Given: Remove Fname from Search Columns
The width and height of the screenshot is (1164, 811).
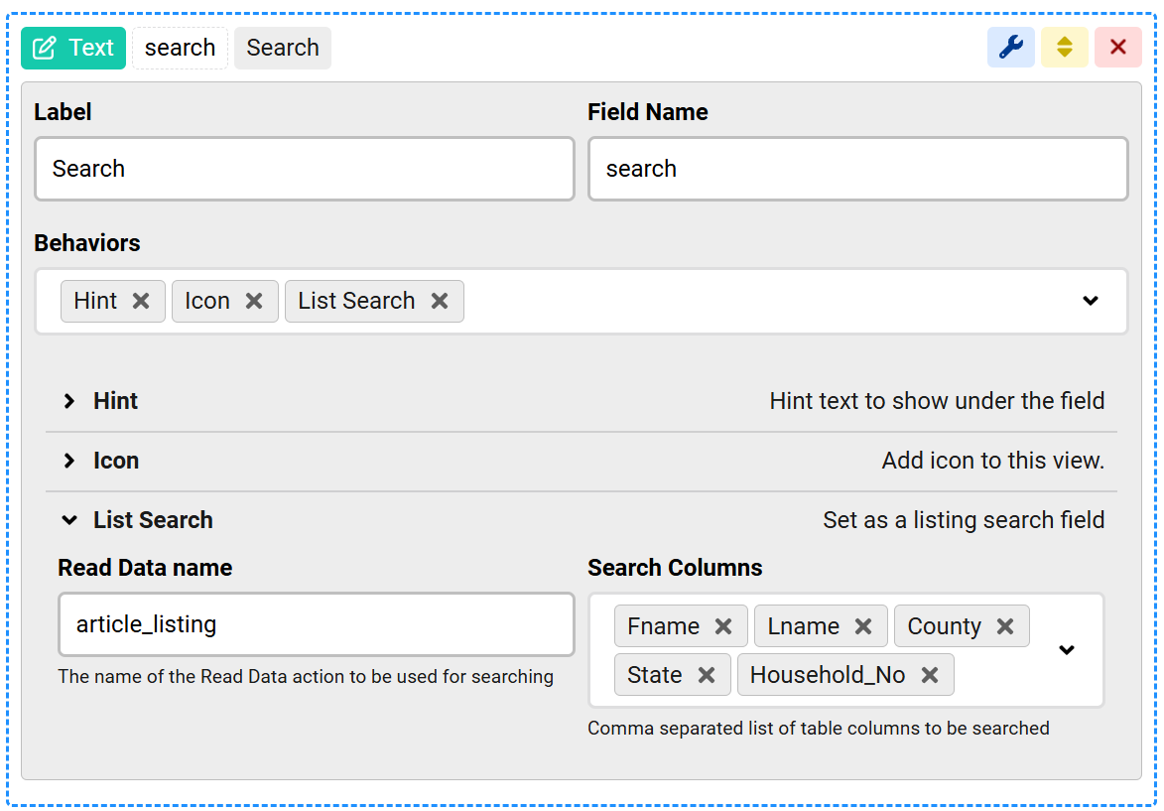Looking at the screenshot, I should pos(723,626).
